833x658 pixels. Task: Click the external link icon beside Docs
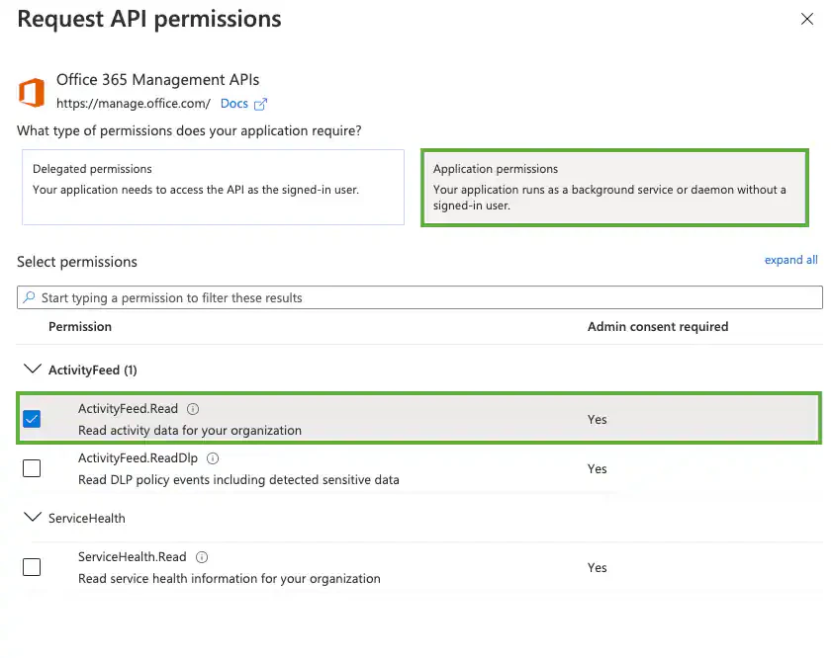click(x=260, y=104)
